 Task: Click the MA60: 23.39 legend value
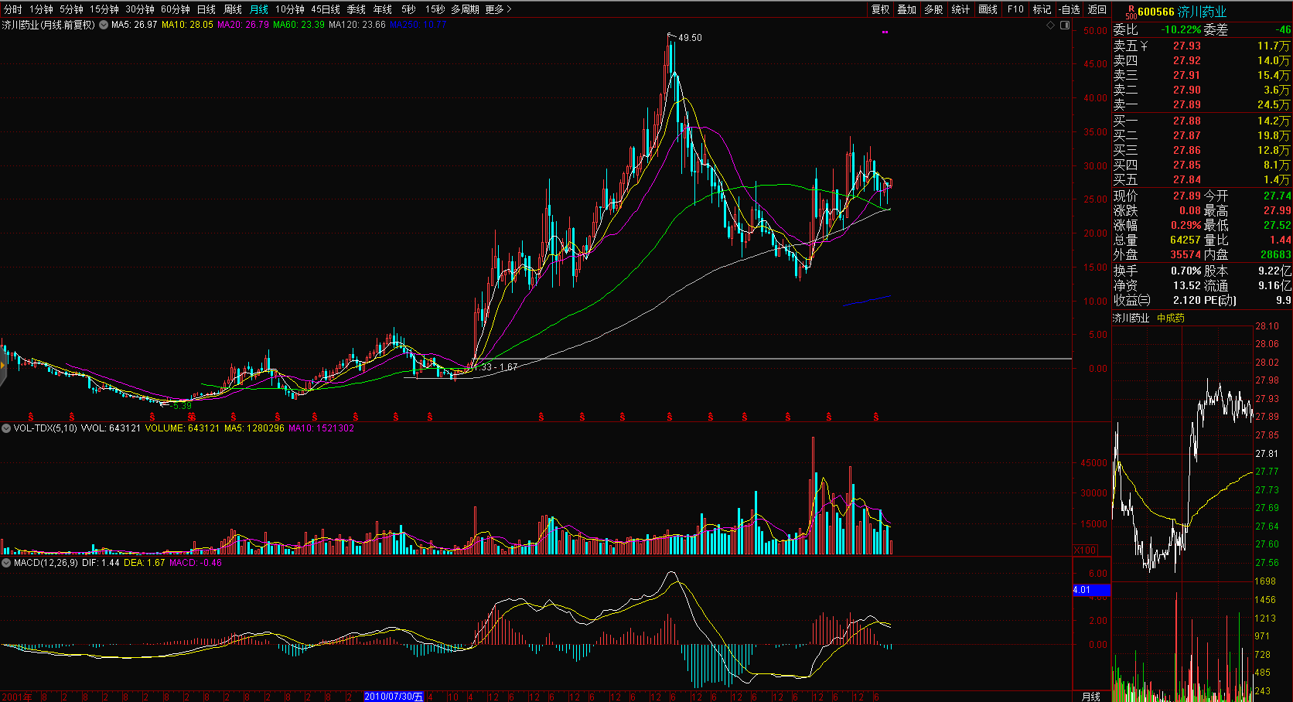(299, 25)
